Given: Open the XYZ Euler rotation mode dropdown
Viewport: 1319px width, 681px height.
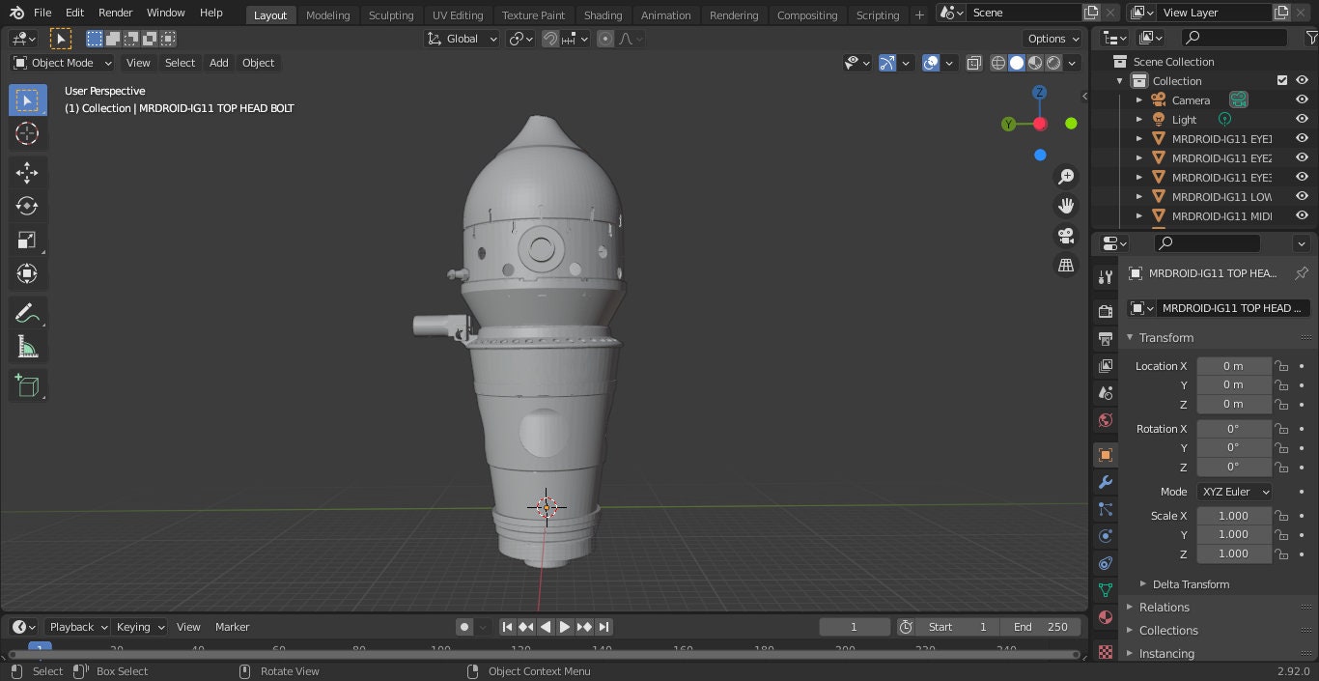Looking at the screenshot, I should coord(1234,492).
